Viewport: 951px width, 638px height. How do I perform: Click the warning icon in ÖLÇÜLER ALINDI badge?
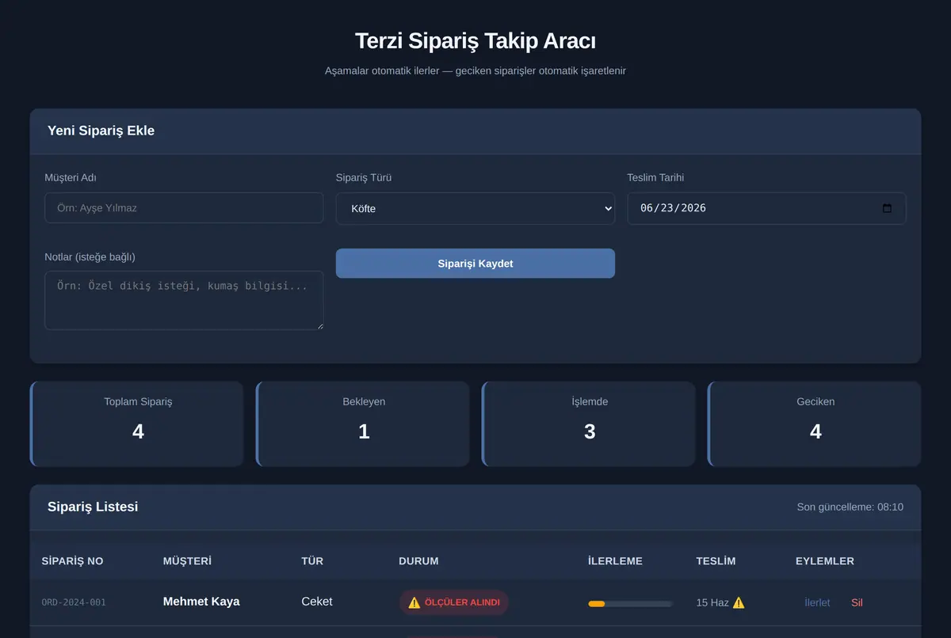coord(414,602)
